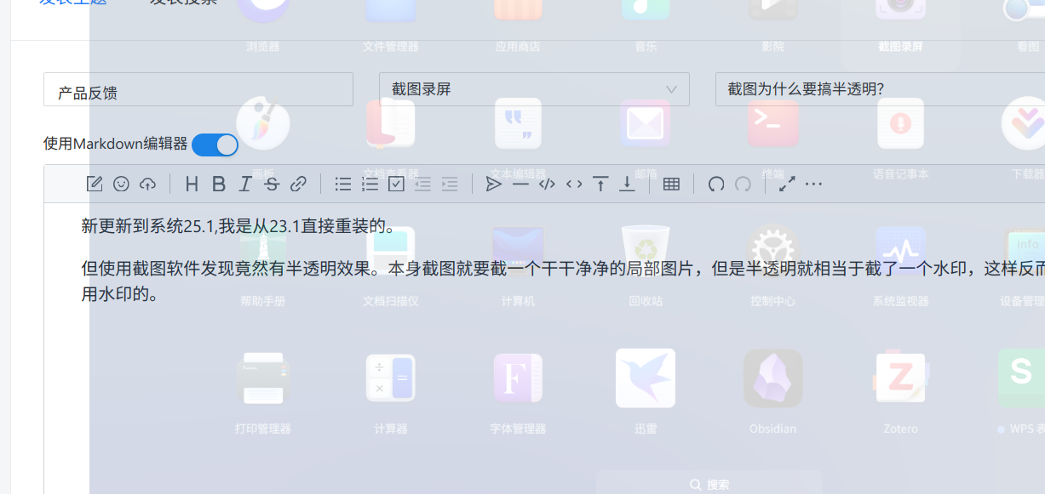Open the 截图录屏 category dropdown
Screen dimensions: 1045x494
(x=534, y=89)
